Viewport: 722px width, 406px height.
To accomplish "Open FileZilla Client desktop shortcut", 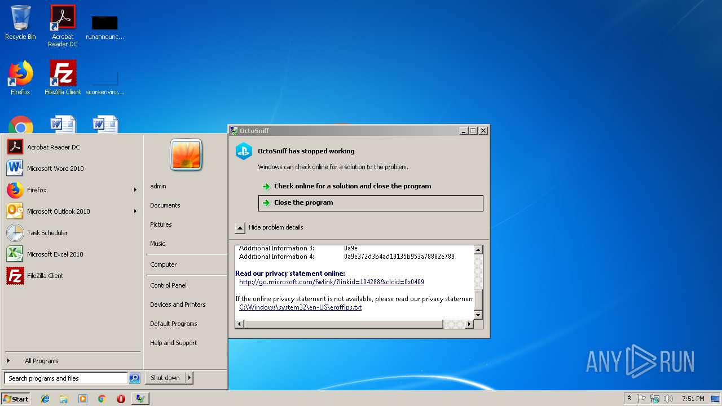I will 63,78.
